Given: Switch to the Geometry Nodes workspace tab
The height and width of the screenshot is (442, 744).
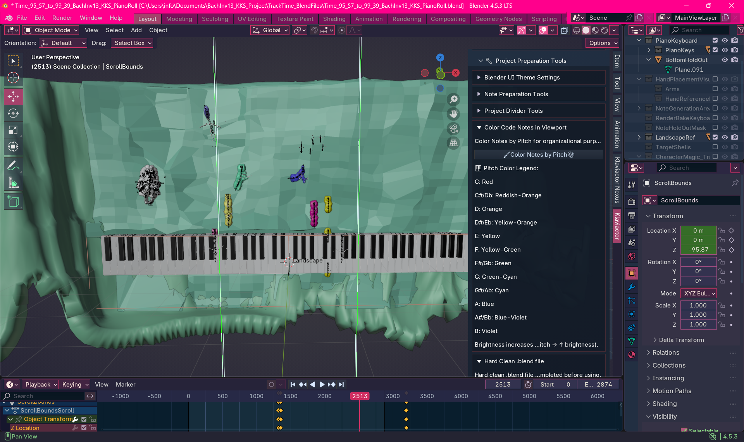Looking at the screenshot, I should click(x=498, y=19).
